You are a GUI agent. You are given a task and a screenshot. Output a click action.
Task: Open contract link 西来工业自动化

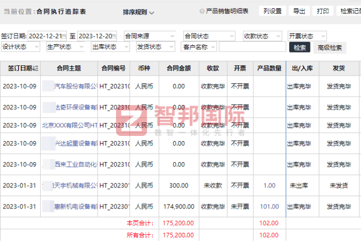76,164
